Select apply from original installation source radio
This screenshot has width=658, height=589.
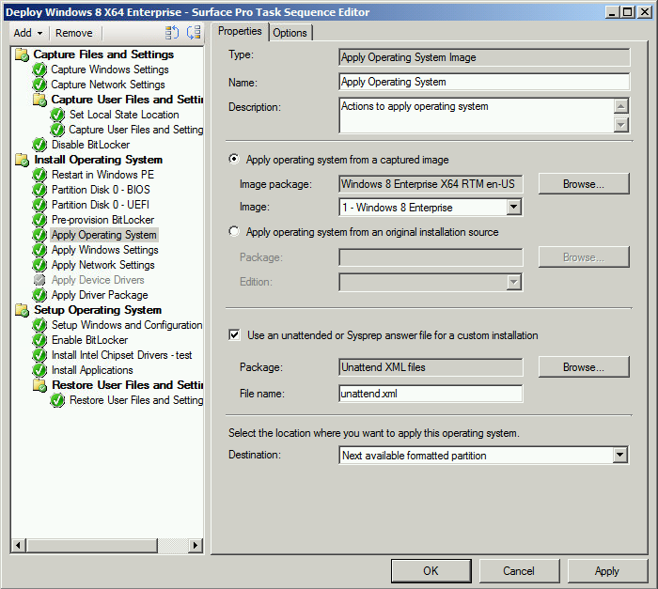(234, 232)
